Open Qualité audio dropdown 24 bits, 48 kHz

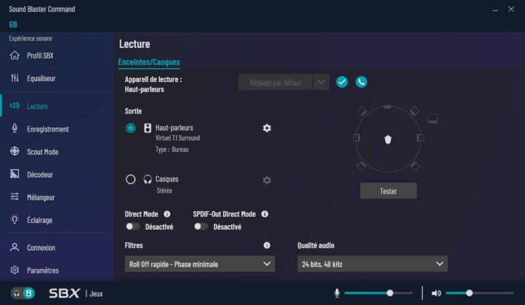click(x=372, y=264)
